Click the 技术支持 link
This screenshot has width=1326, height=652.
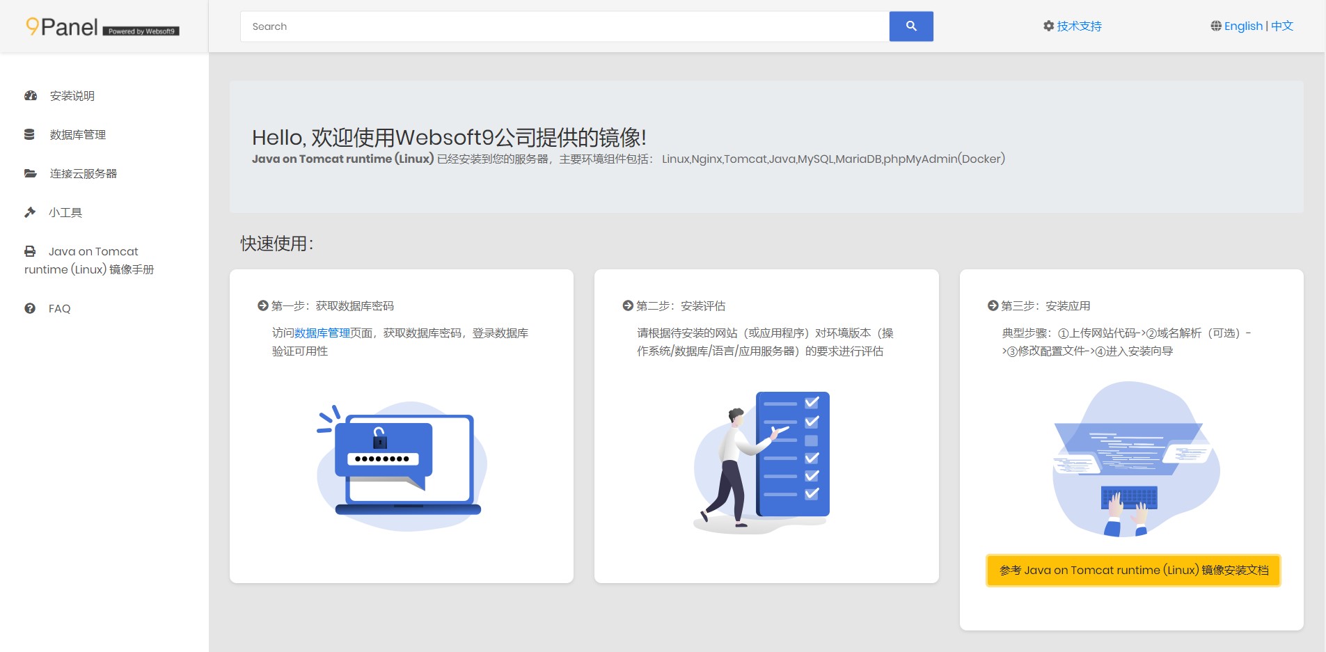pos(1079,26)
